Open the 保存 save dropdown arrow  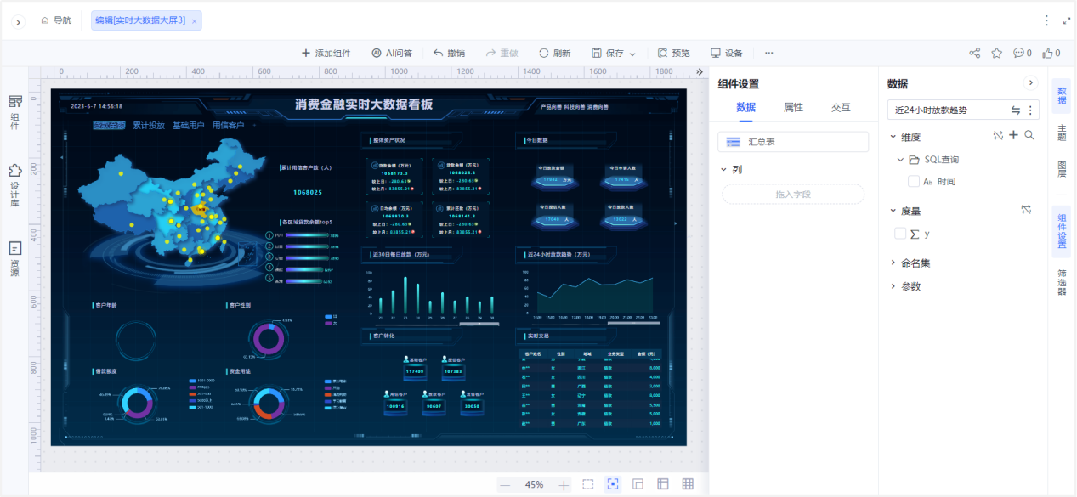pos(632,54)
